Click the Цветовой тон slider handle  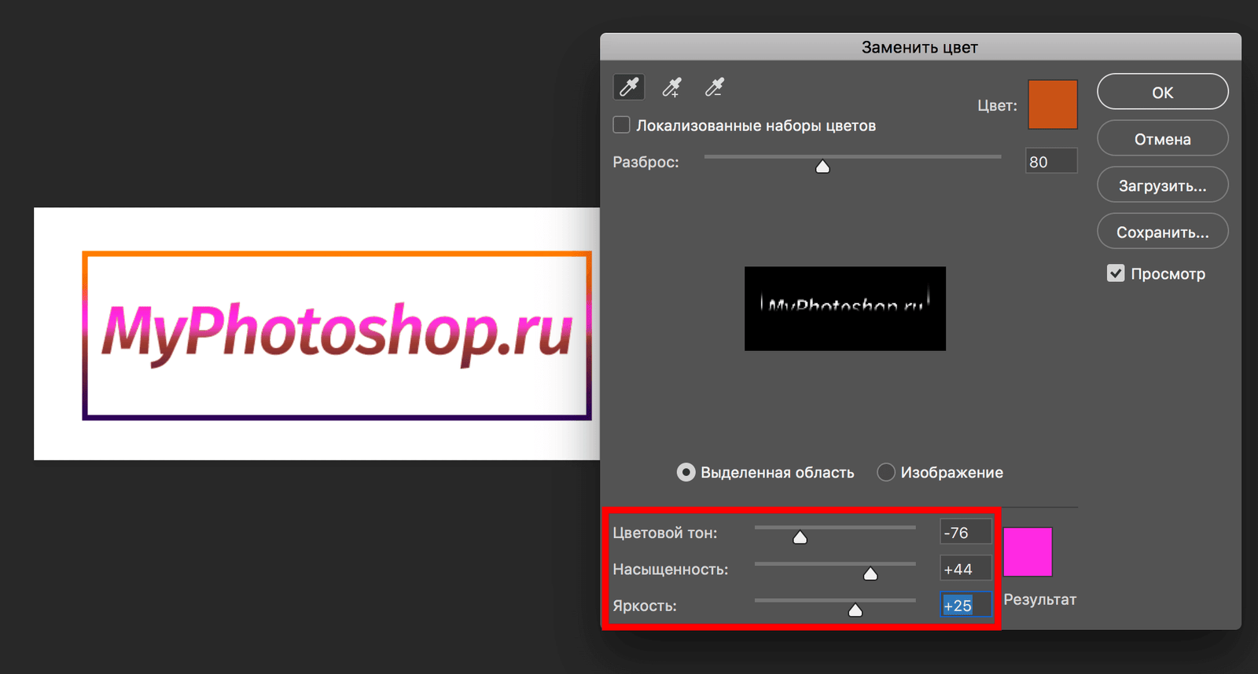coord(800,537)
